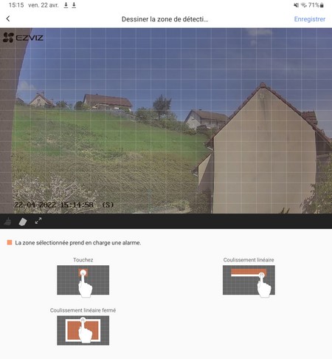Screen dimensions: 332x359
Task: Expand the camera view to fullscreen
Action: [x=38, y=221]
